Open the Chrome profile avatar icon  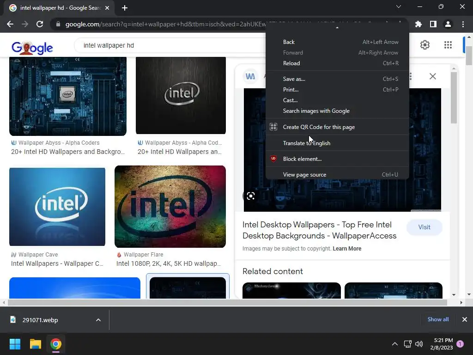click(448, 24)
